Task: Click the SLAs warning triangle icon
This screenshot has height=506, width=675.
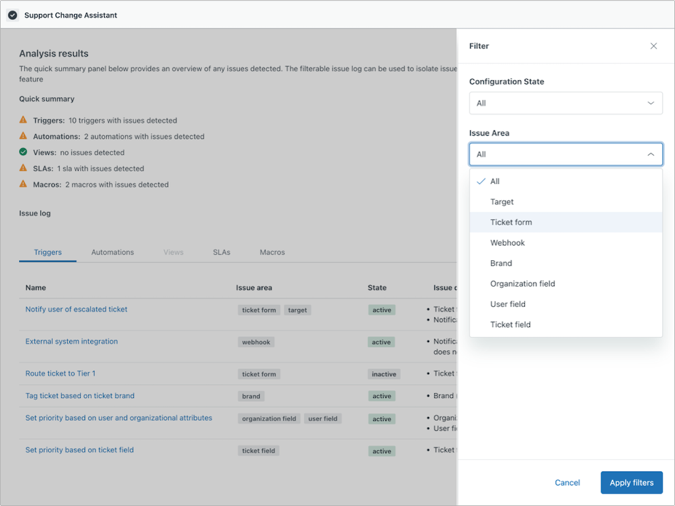Action: coord(23,168)
